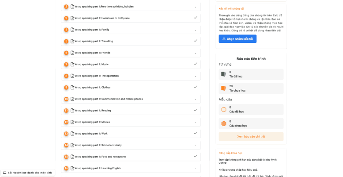Click the dash status on Friends row
Viewport: 343px width, 177px height.
(x=196, y=53)
